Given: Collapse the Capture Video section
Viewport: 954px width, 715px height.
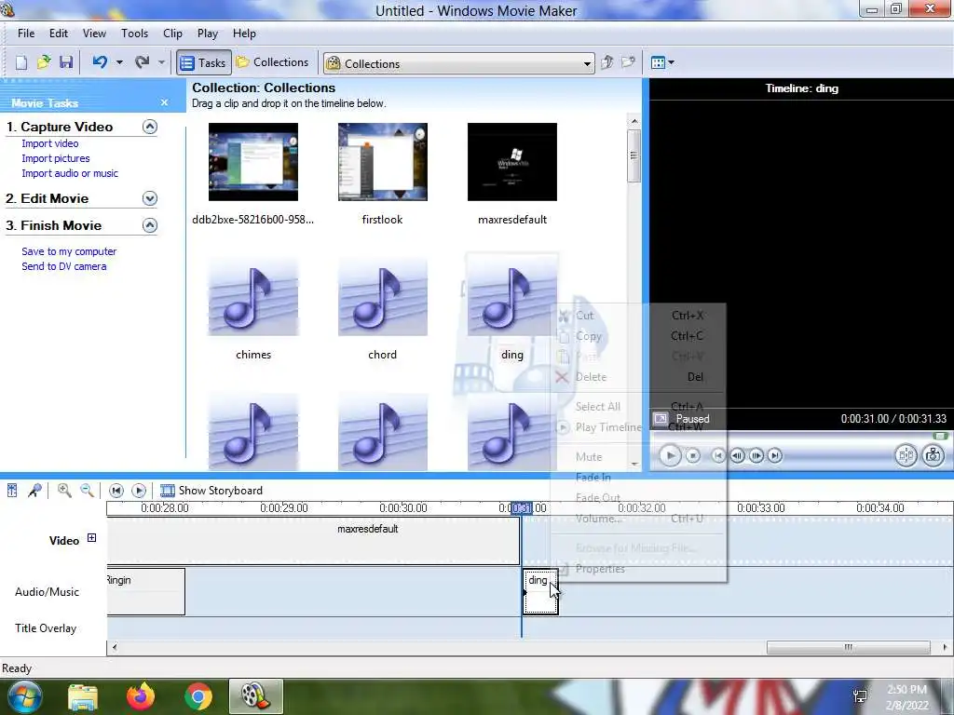Looking at the screenshot, I should (x=150, y=127).
